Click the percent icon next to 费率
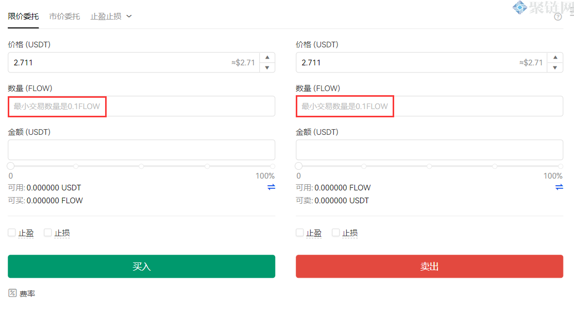Viewport: 574px width, 318px height. (13, 293)
